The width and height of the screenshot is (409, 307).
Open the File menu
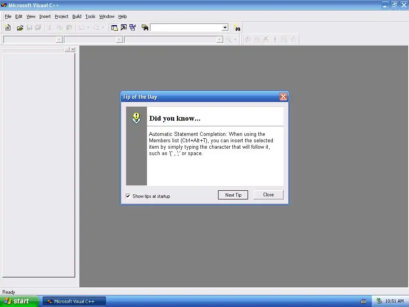[x=8, y=16]
